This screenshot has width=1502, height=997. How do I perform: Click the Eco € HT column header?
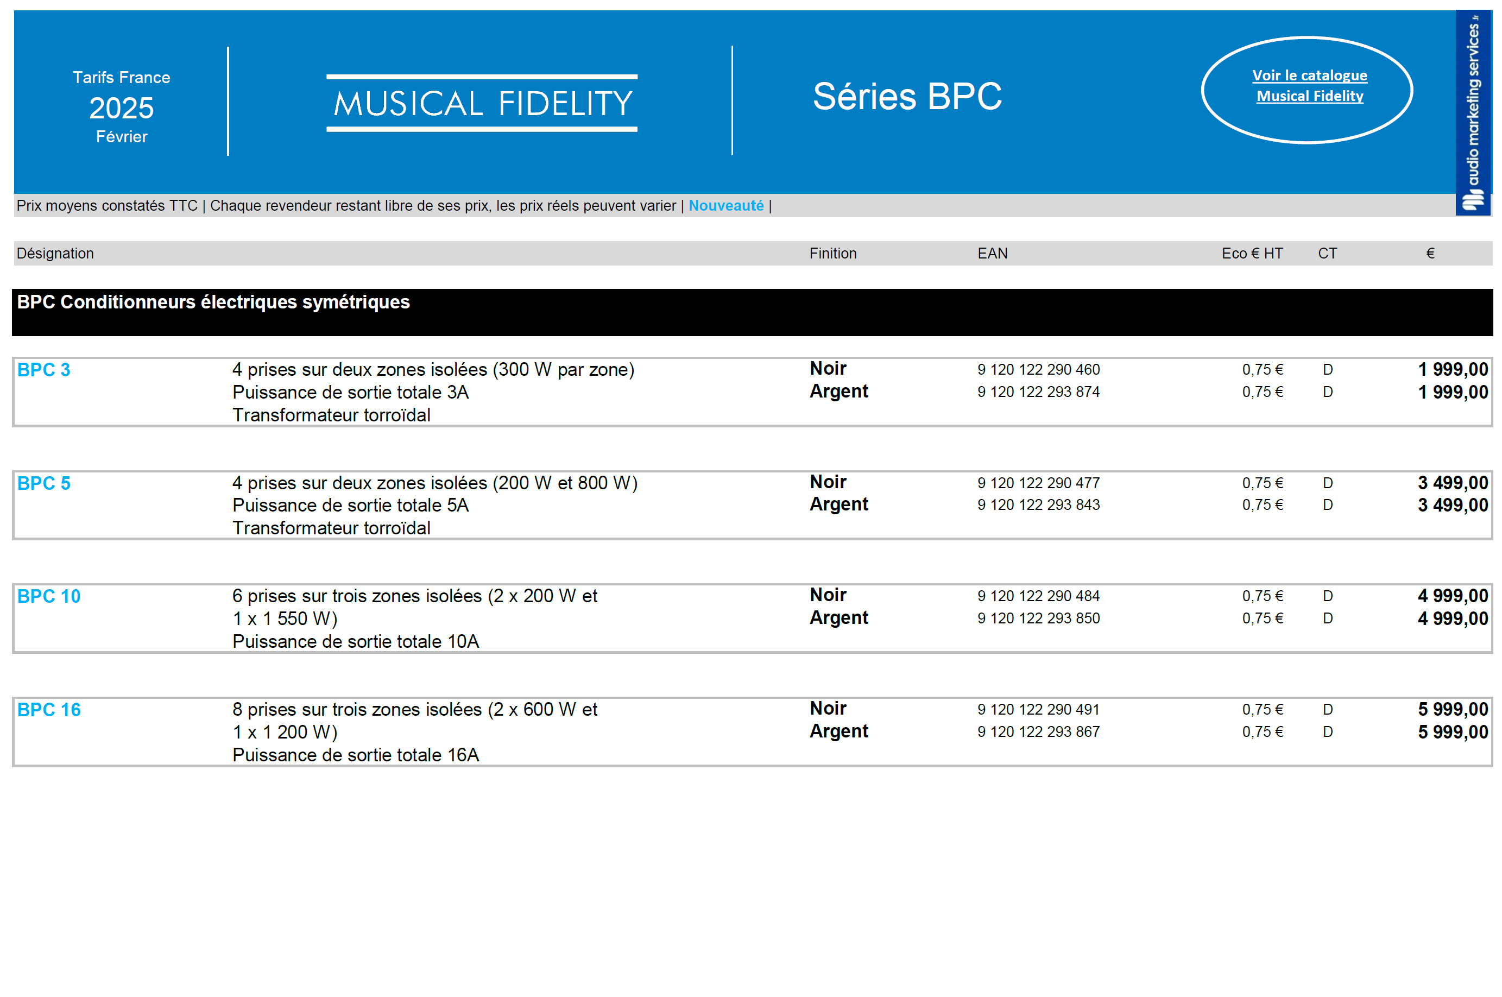click(x=1251, y=253)
